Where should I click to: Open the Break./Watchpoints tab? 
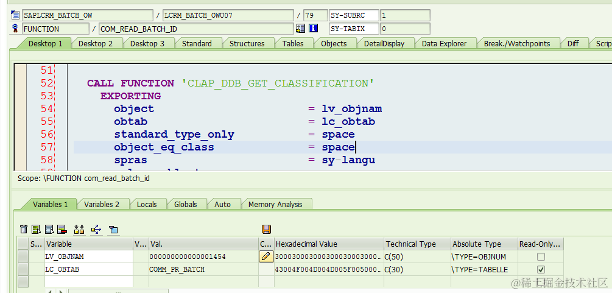[x=517, y=43]
